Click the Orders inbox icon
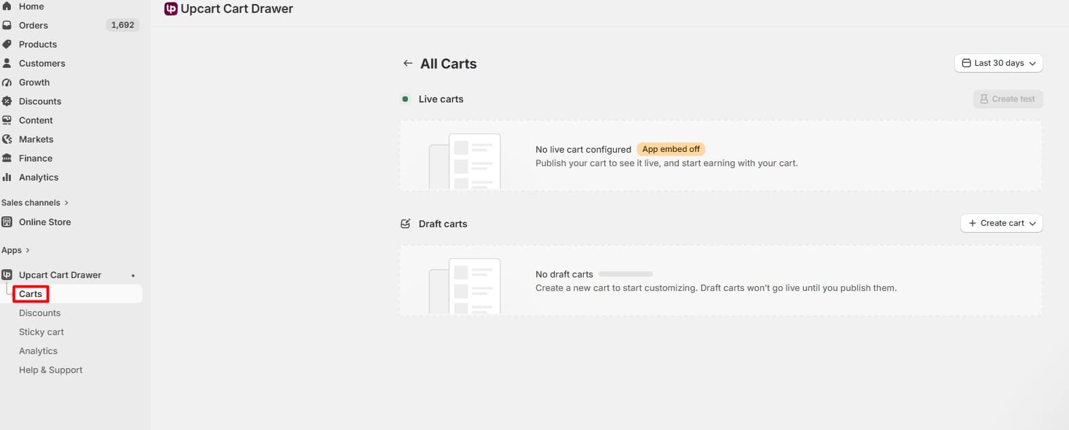 coord(7,25)
